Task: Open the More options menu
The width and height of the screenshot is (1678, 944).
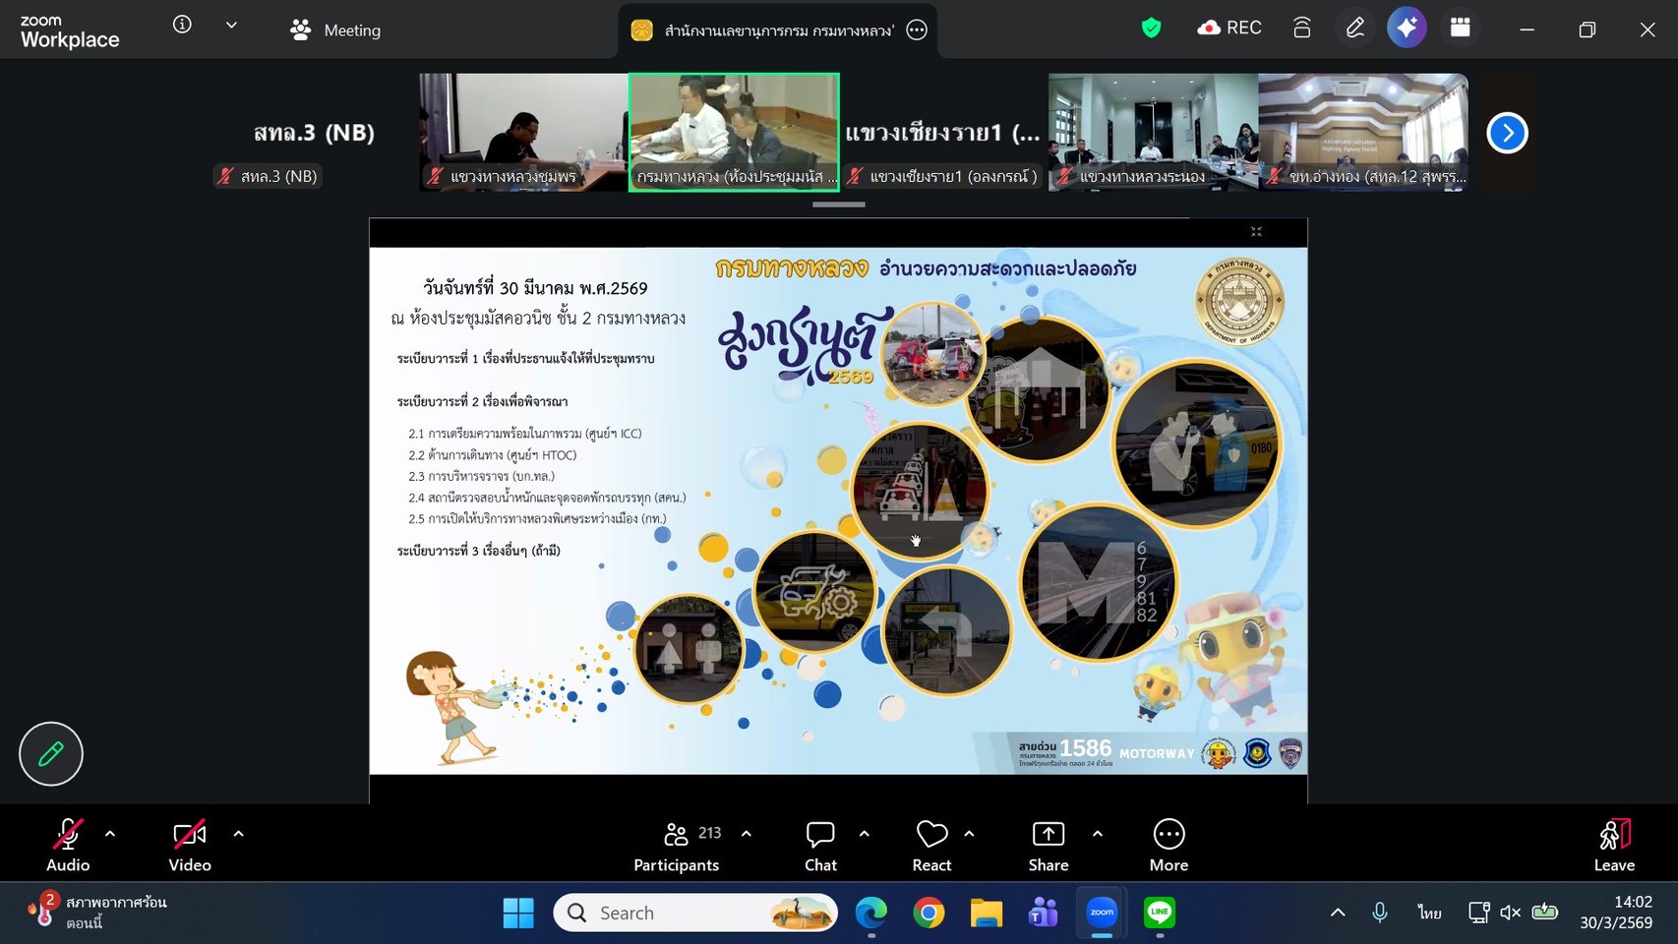Action: tap(1169, 846)
